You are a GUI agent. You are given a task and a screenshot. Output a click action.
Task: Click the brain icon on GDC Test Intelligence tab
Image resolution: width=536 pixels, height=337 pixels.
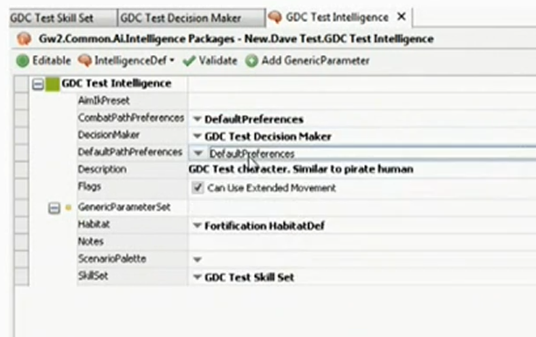click(x=276, y=17)
